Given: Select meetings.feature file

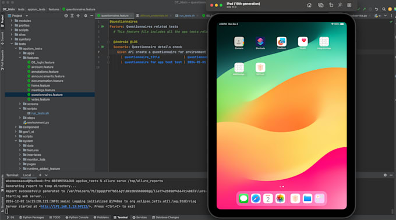Looking at the screenshot, I should (43, 90).
